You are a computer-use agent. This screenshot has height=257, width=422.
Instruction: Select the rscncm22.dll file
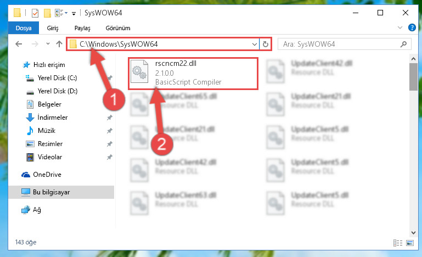[193, 73]
